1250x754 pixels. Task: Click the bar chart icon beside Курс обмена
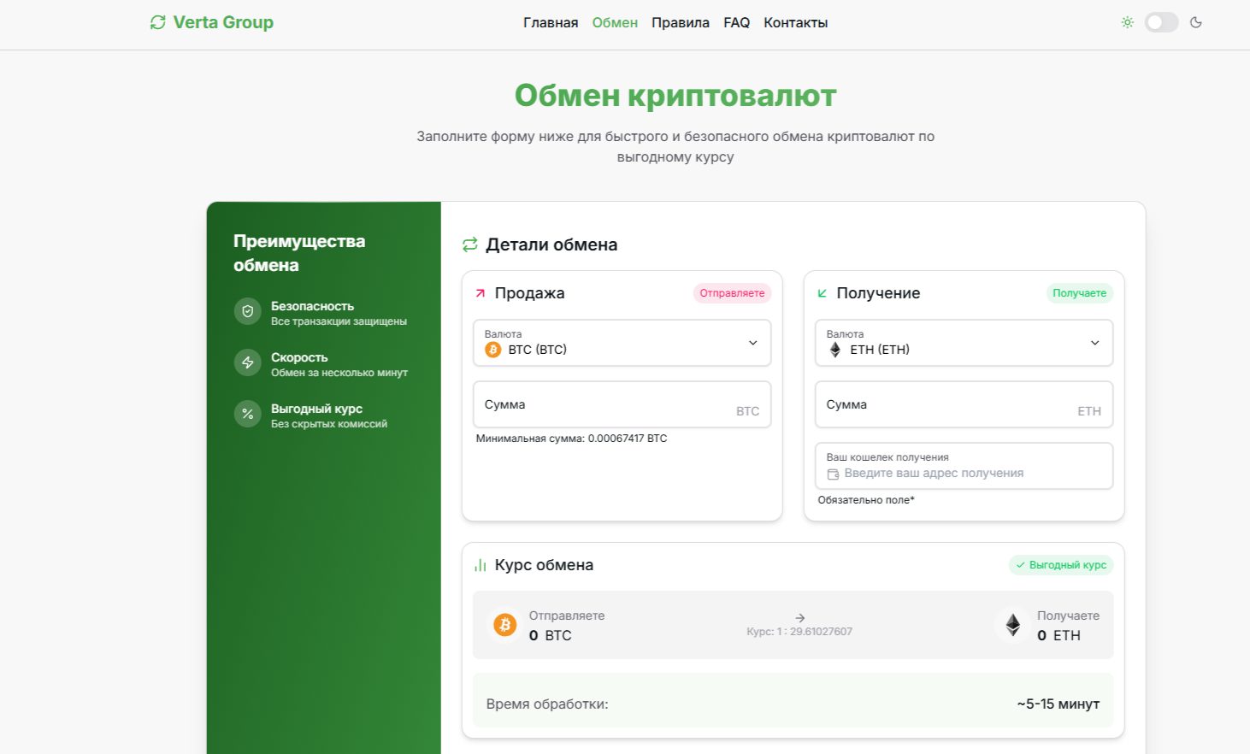[481, 566]
